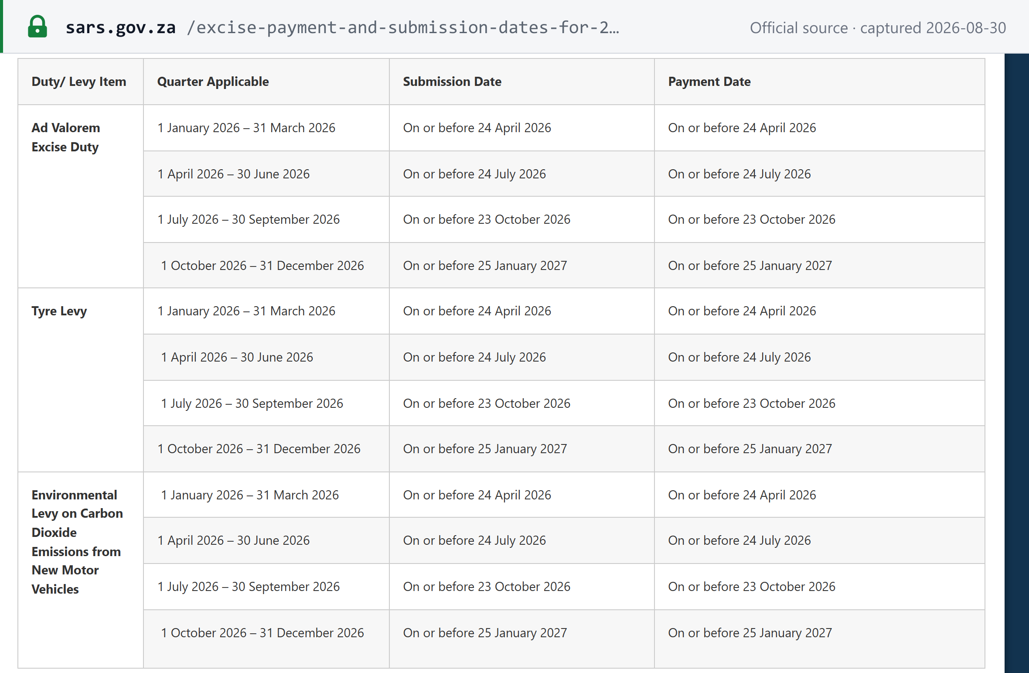
Task: Select the Tyre Levy row label
Action: click(x=59, y=311)
